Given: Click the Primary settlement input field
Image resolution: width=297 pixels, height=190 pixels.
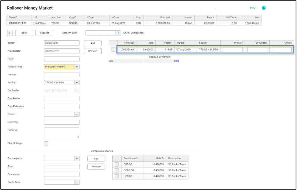Looking at the screenshot, I should tap(233, 50).
